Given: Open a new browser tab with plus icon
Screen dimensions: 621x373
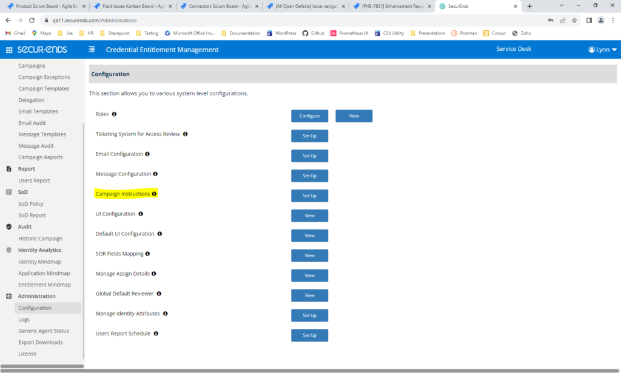Looking at the screenshot, I should 529,6.
